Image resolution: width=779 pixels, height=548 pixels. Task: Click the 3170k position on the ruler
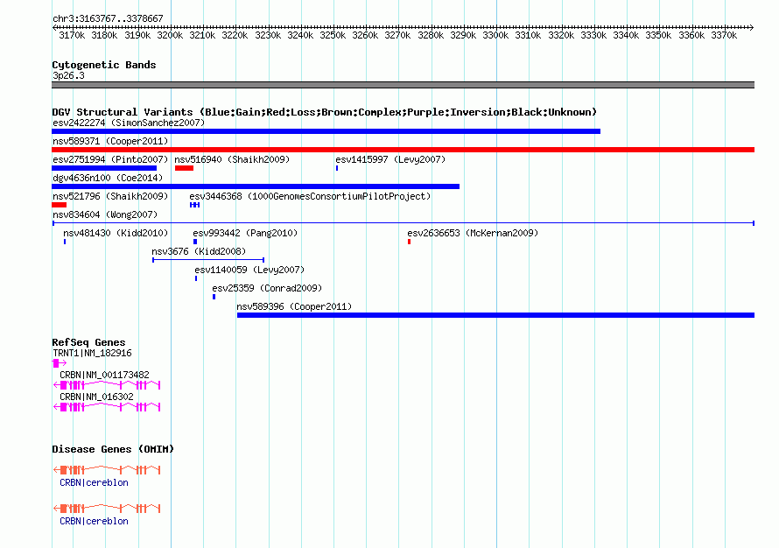coord(72,35)
